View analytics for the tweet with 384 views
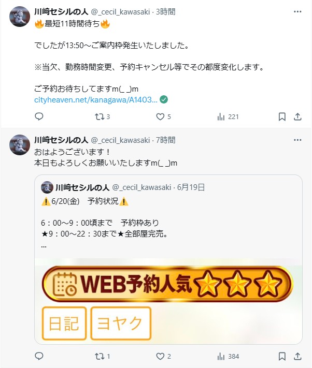Screen dimensions: 312x368 coord(228,357)
